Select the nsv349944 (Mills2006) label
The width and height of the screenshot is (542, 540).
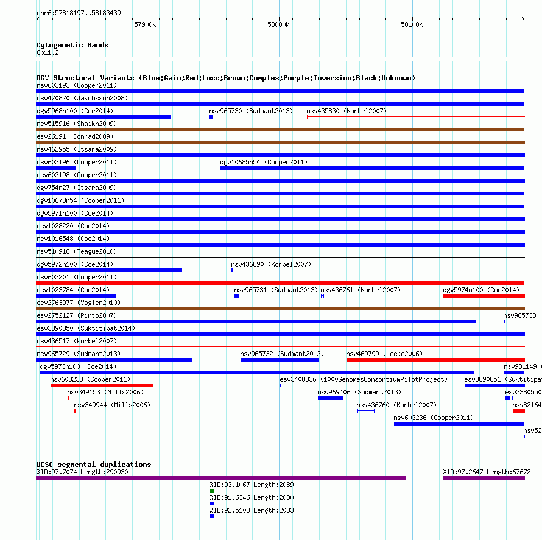tap(112, 405)
